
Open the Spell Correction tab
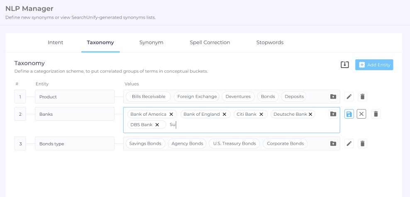tap(210, 42)
